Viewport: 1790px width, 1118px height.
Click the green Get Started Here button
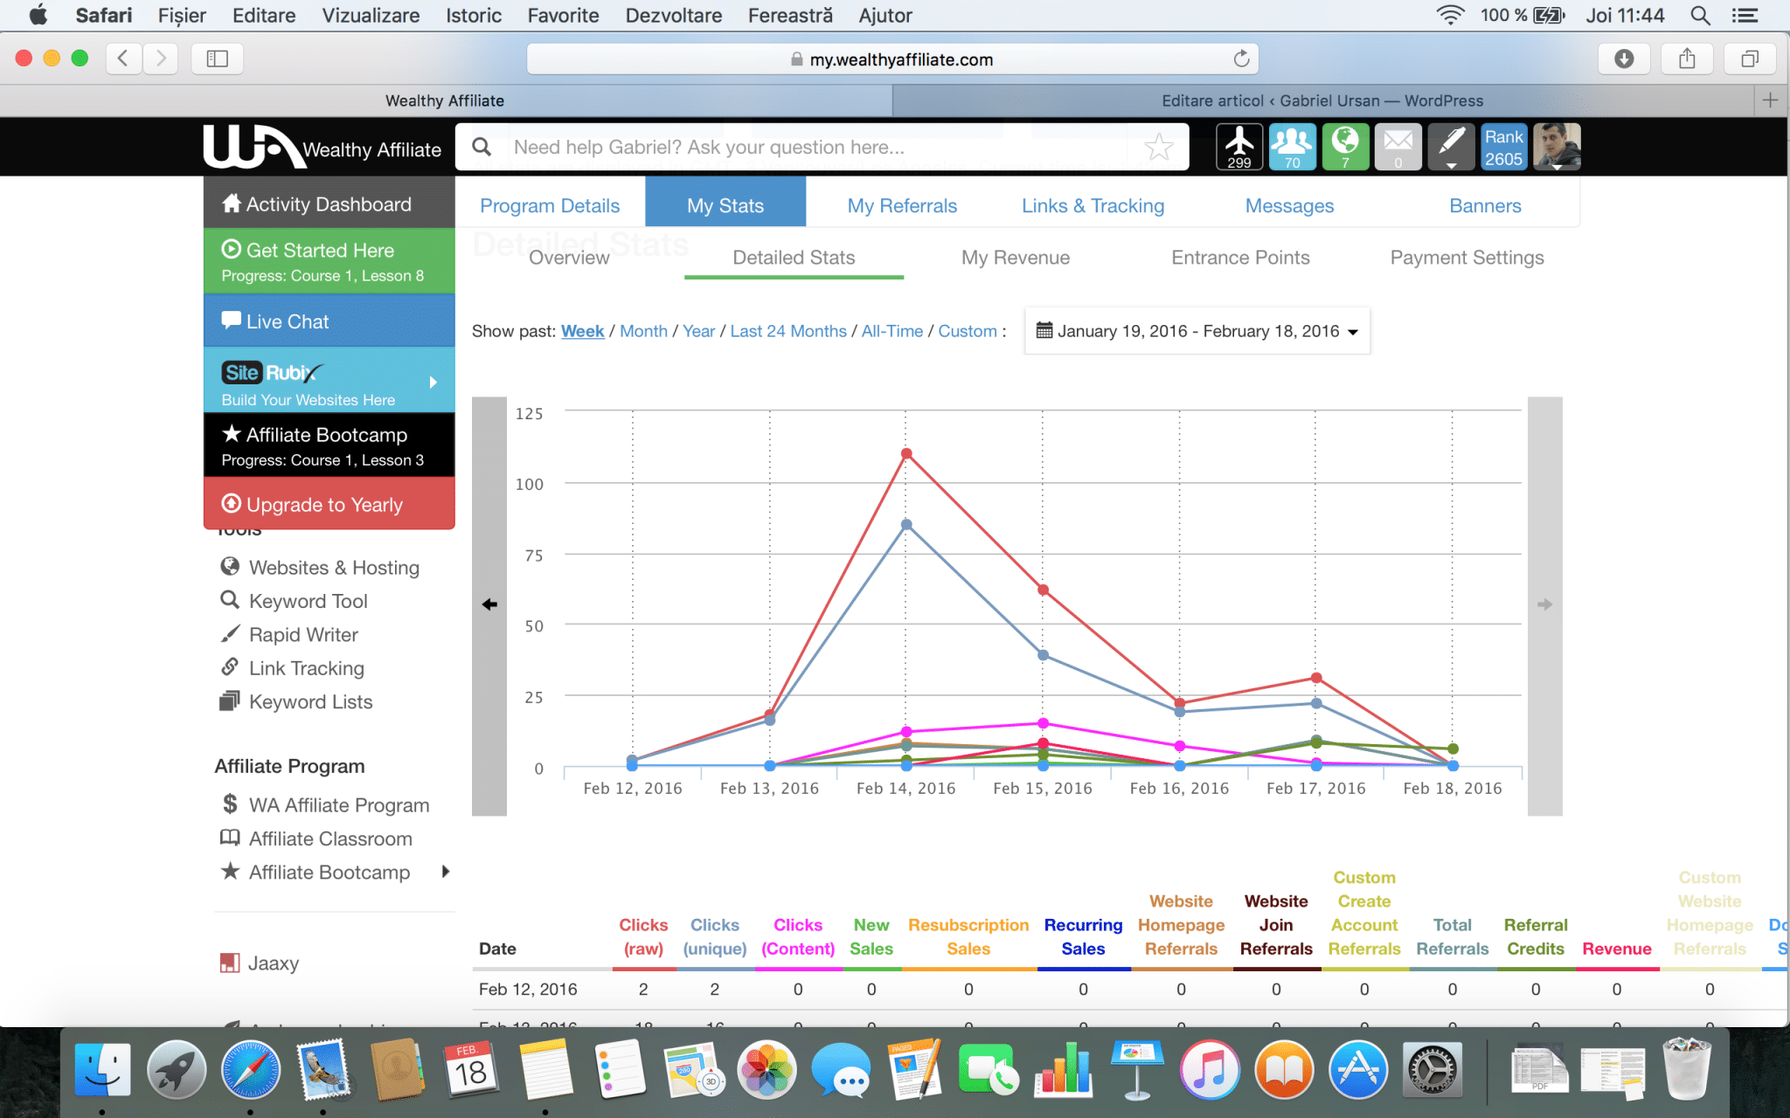330,261
